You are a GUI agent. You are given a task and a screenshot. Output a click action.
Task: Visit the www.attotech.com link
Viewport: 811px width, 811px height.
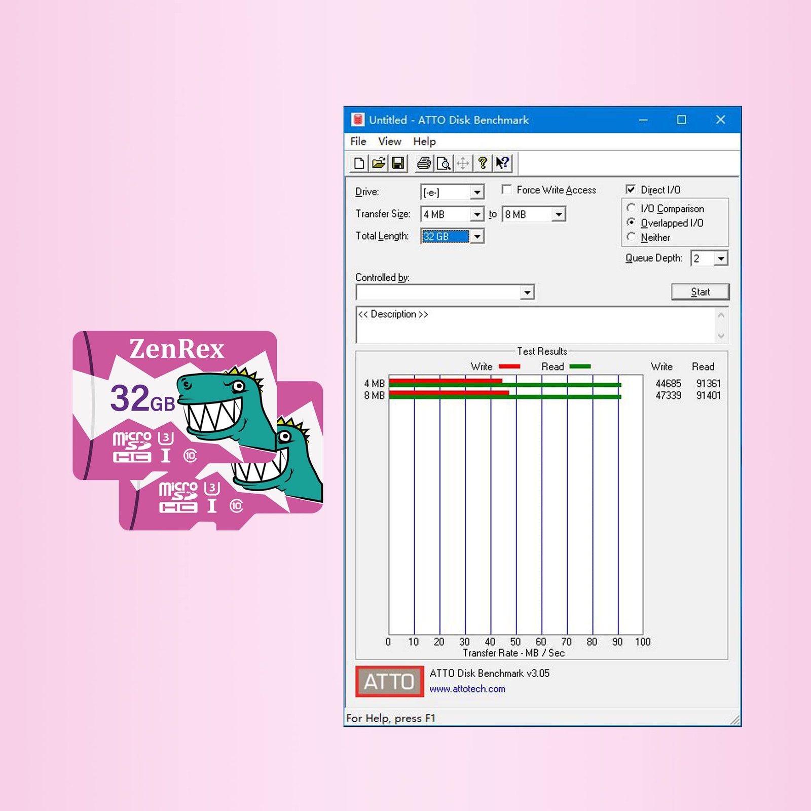pyautogui.click(x=467, y=689)
